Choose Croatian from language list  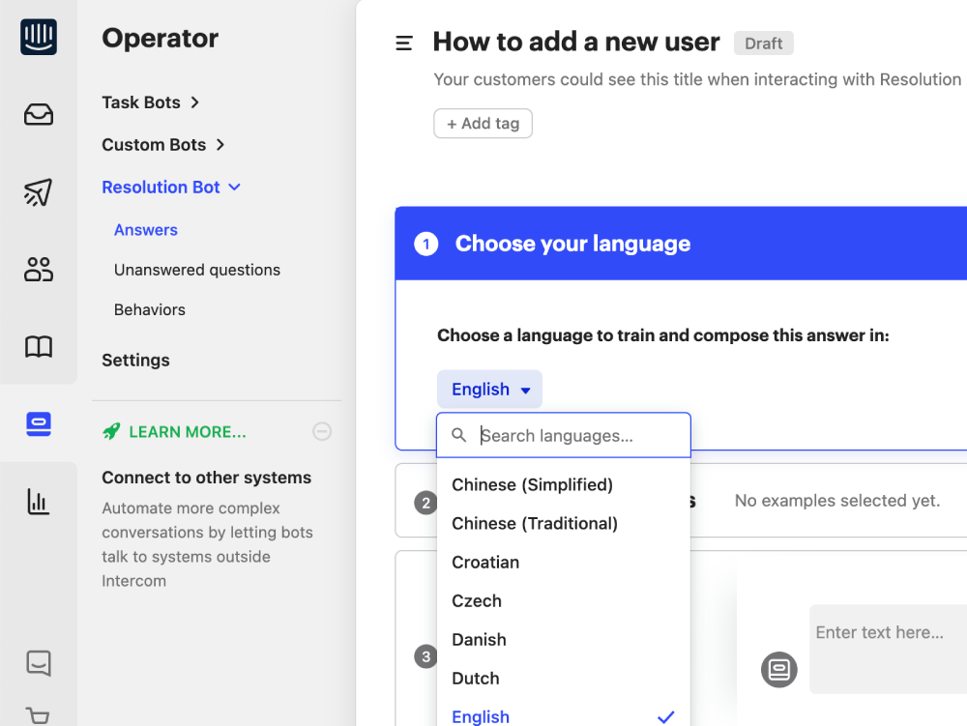tap(485, 563)
